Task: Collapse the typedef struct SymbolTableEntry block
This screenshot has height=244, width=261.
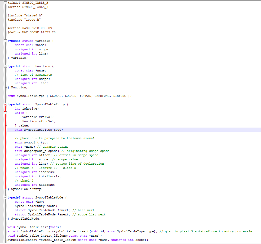Action: click(5, 105)
